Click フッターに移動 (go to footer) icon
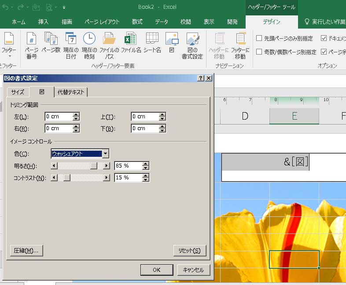 pos(240,45)
